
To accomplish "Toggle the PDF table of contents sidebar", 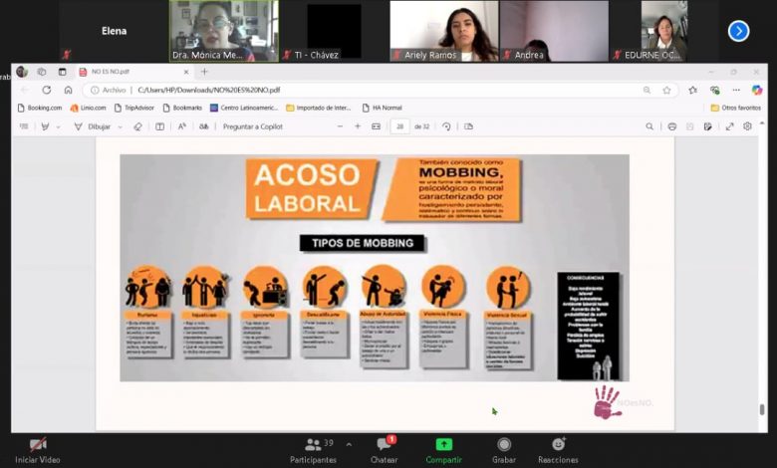I will 24,126.
